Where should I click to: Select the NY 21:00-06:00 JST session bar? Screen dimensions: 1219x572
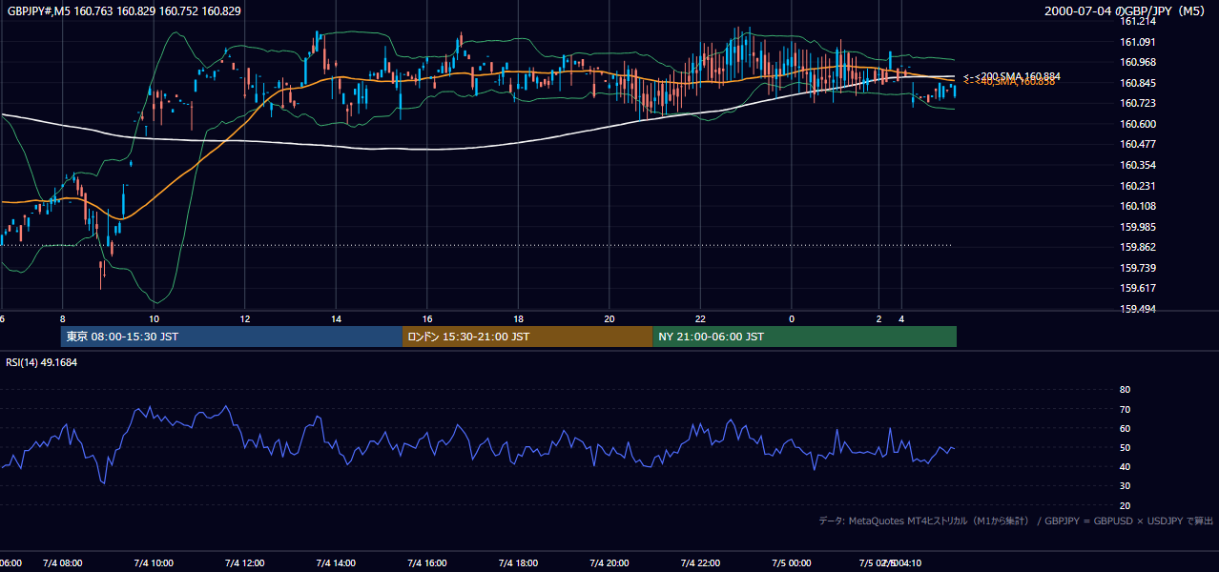tap(805, 337)
